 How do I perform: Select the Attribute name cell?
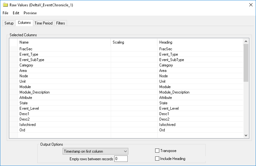tap(64, 98)
